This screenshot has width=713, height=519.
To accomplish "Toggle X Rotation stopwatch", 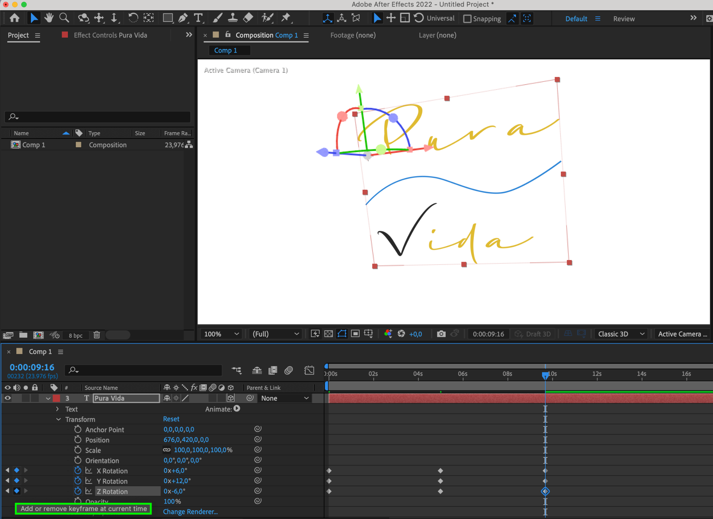I will [78, 471].
